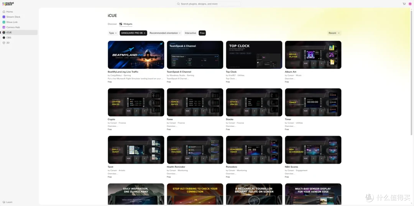This screenshot has width=414, height=206.
Task: Click the TeamSpeak 6 Channel title link
Action: 179,72
